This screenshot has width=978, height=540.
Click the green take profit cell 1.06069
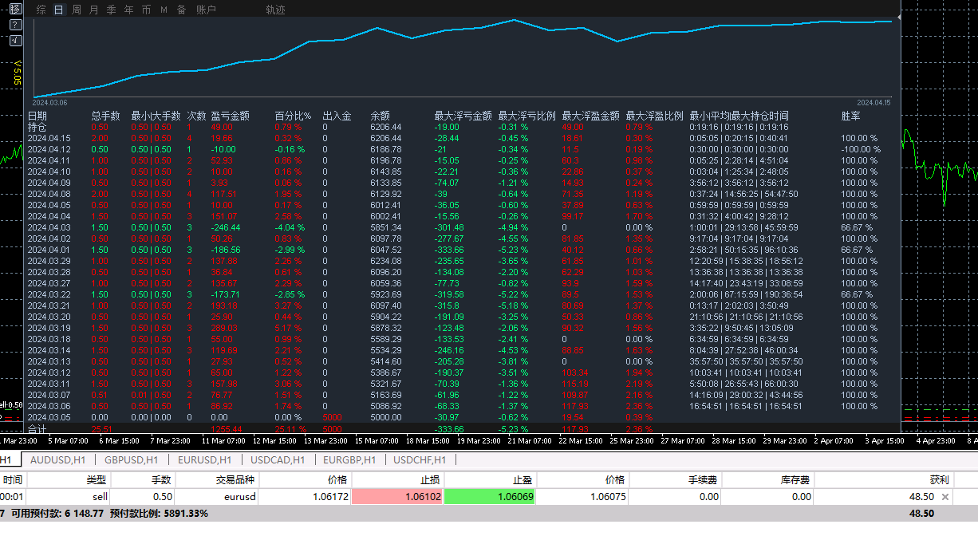point(490,496)
